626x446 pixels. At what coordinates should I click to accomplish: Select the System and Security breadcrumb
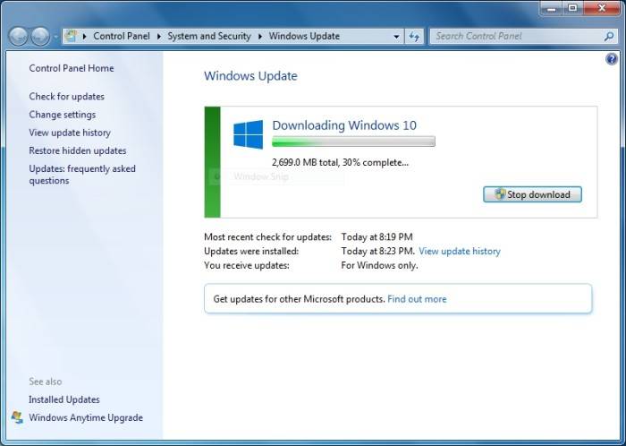coord(210,37)
